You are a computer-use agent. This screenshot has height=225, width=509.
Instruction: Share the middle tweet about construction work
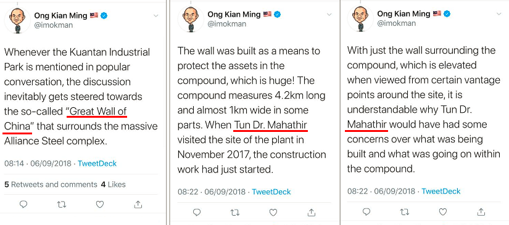[x=312, y=212]
